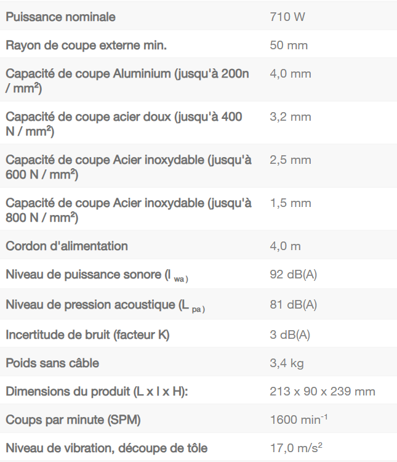
Task: Click the 'Puissance nominale' label
Action: tap(60, 17)
